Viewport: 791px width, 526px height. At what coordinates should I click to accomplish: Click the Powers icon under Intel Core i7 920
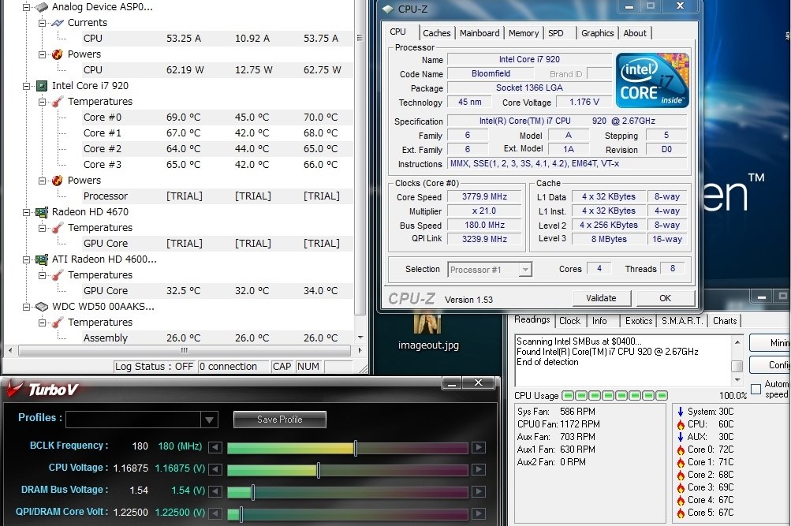[x=58, y=180]
